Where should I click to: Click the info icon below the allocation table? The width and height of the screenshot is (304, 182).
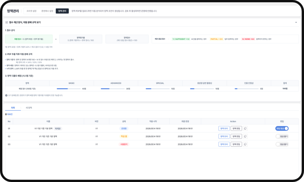[6, 95]
